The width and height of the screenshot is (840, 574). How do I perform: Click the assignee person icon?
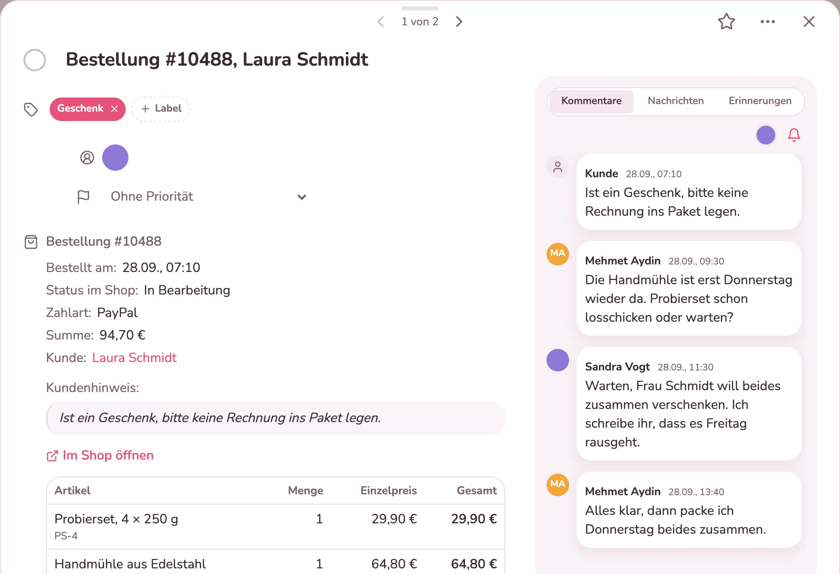pyautogui.click(x=87, y=158)
